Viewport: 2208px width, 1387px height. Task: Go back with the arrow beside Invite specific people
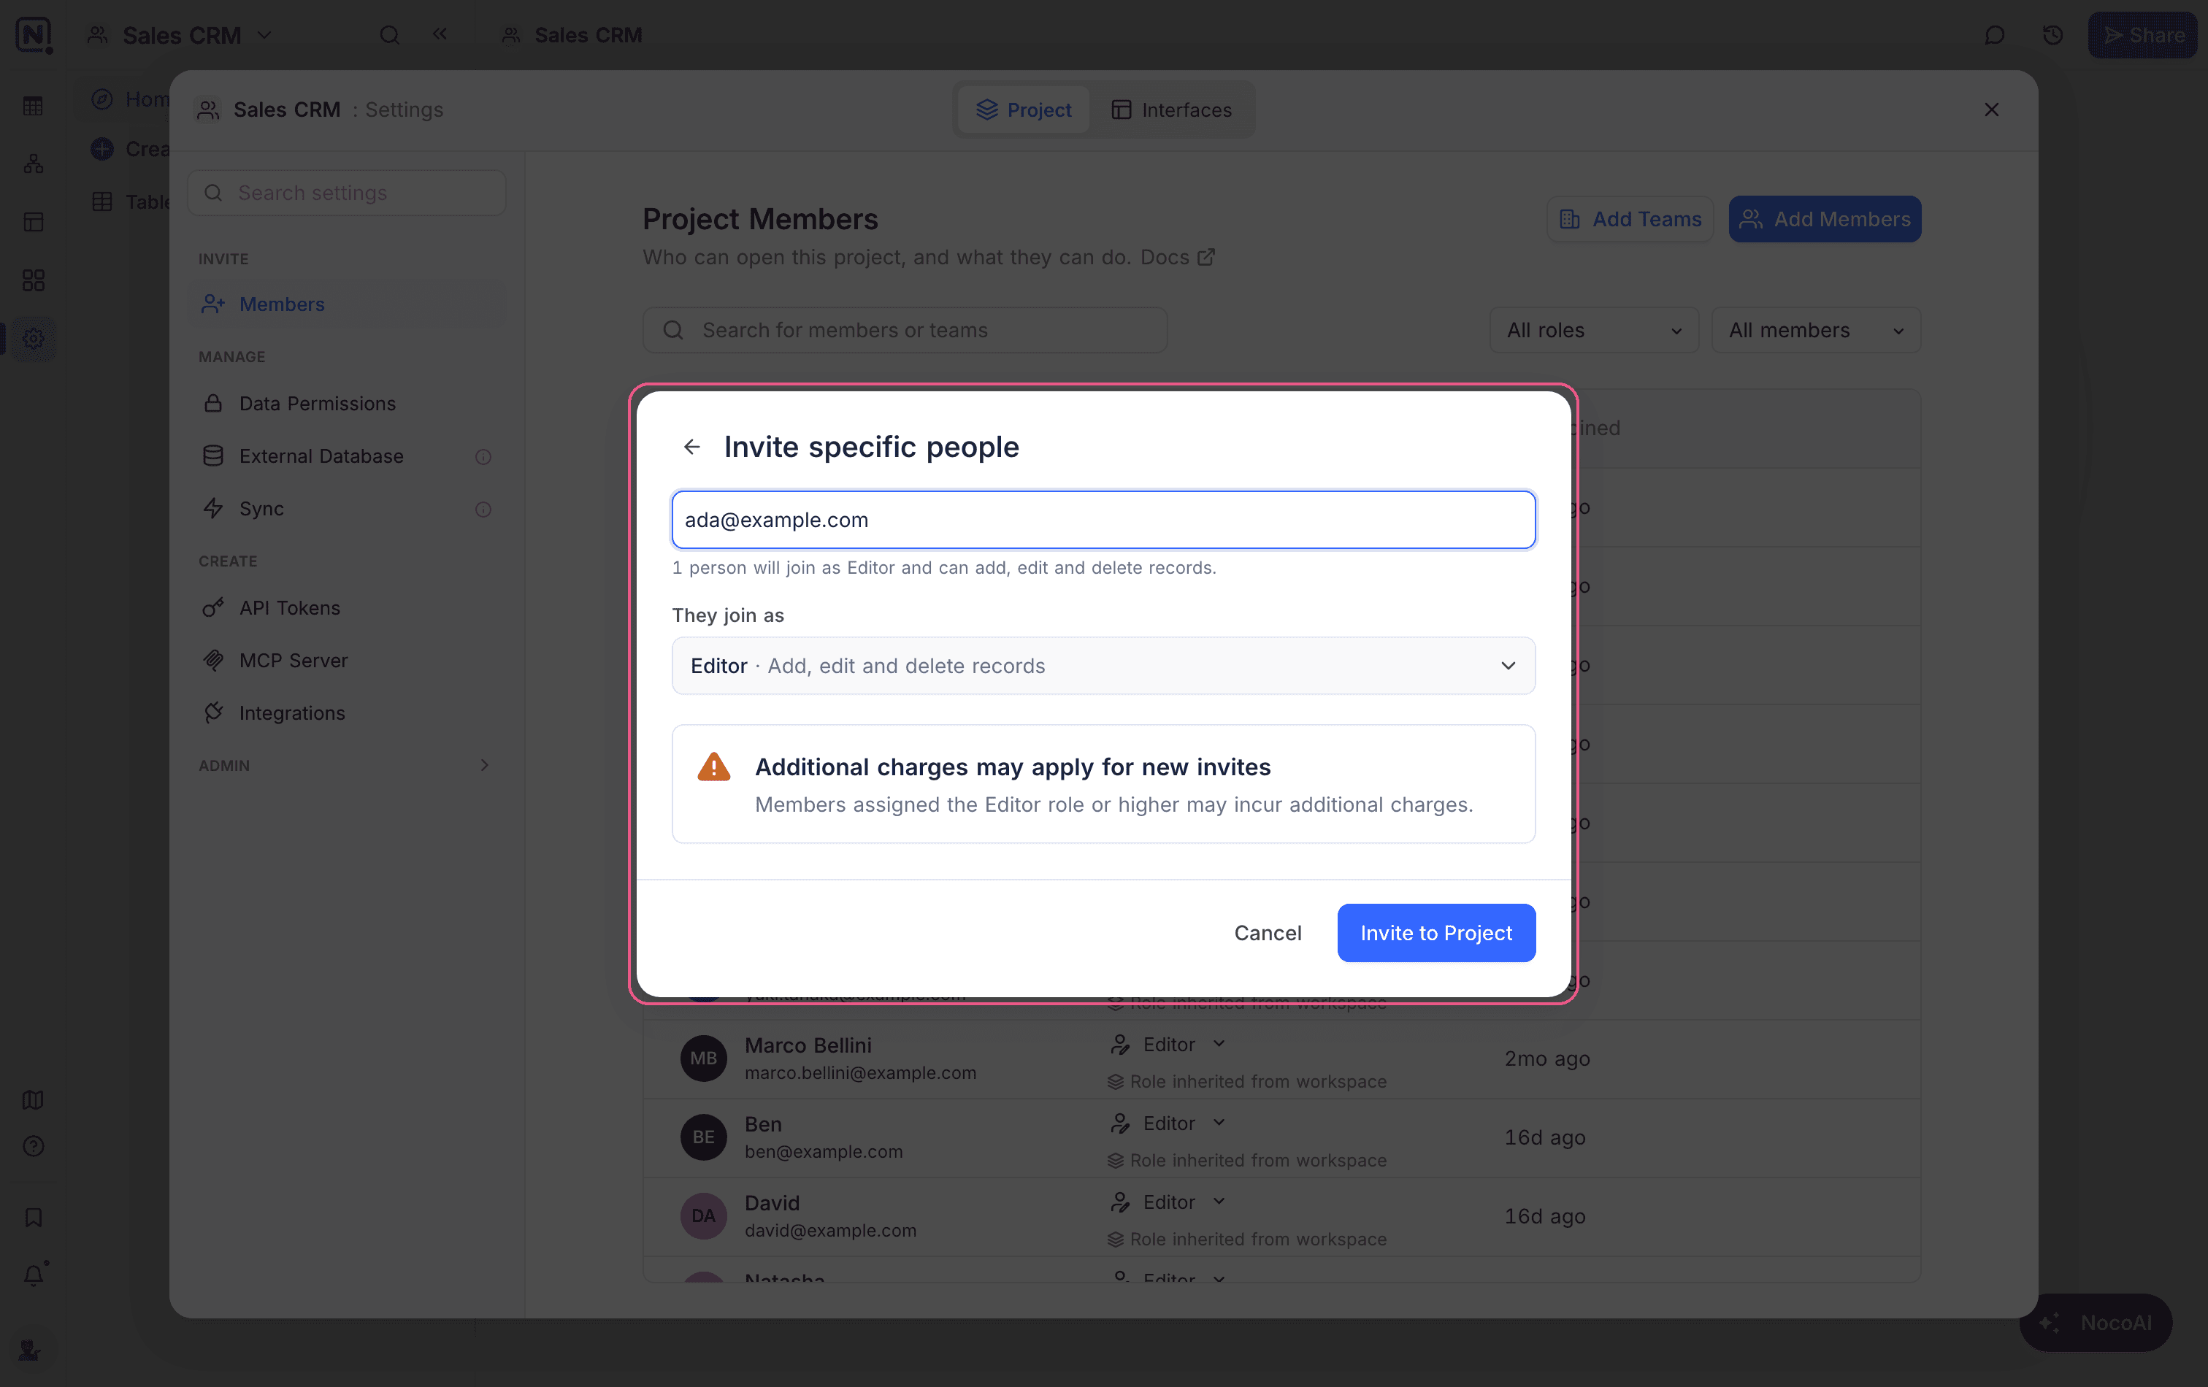point(691,447)
